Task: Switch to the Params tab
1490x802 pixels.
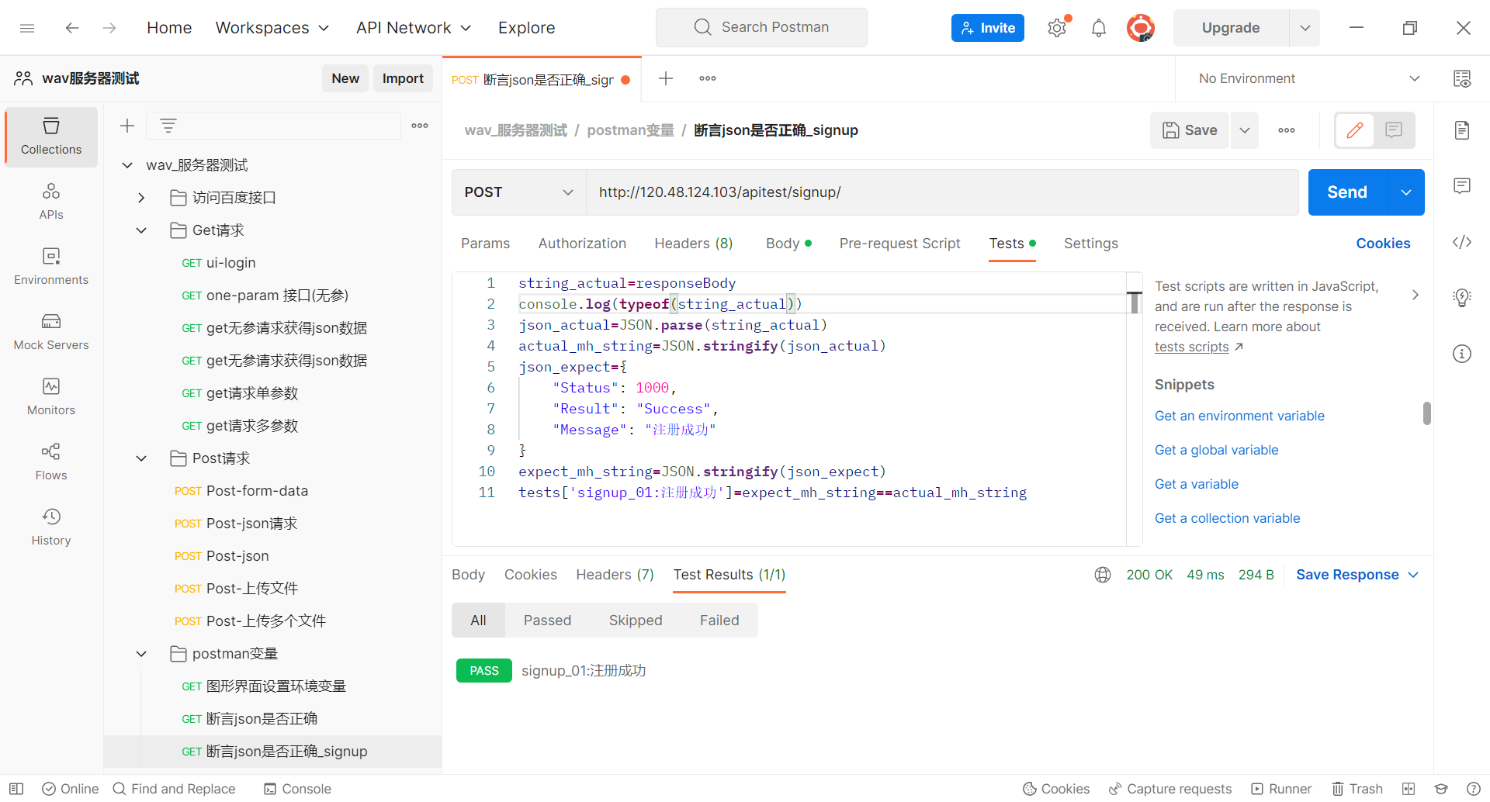Action: [x=485, y=244]
